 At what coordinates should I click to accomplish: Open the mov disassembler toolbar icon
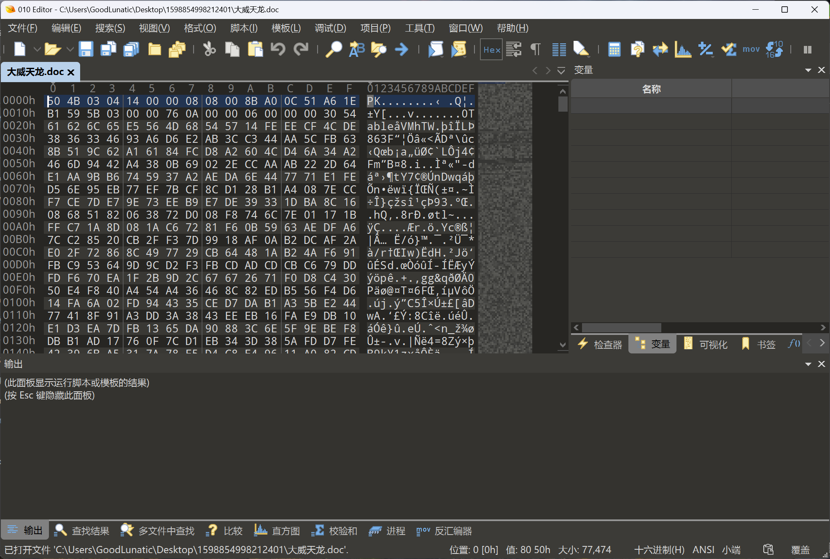(x=751, y=49)
